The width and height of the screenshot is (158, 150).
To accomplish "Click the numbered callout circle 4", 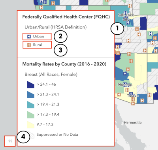I will (23, 137).
